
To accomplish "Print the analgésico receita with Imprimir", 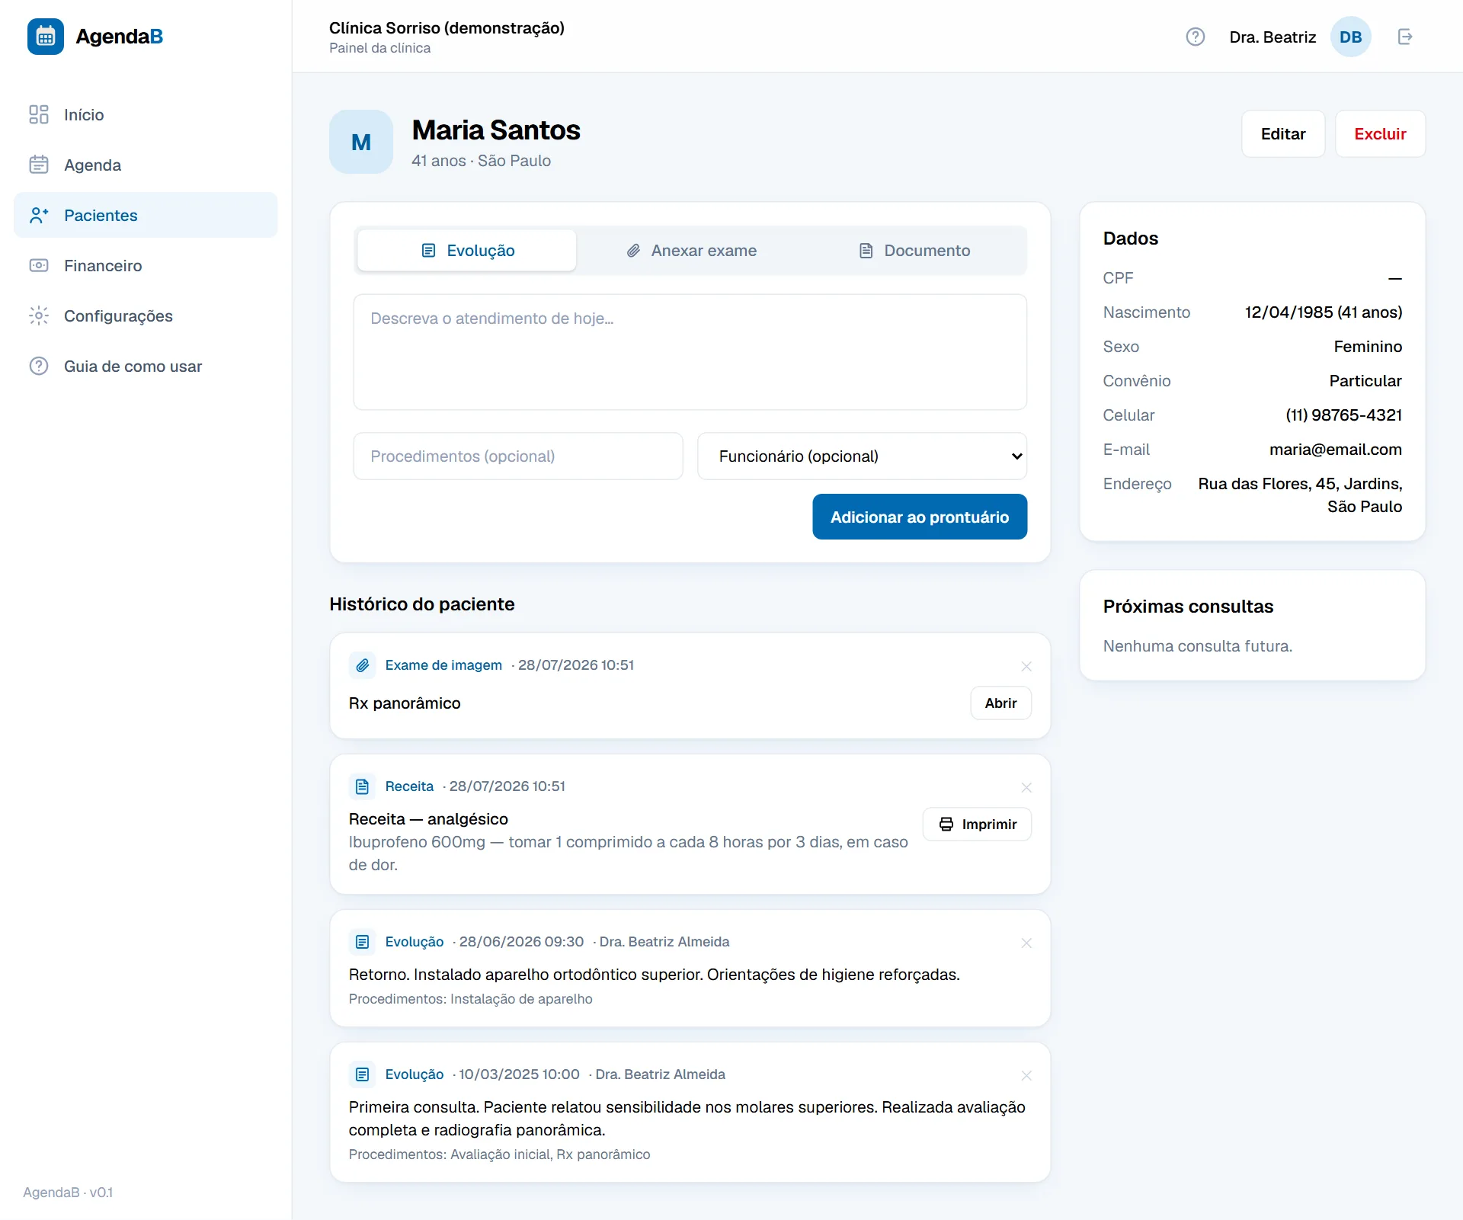I will pos(977,825).
